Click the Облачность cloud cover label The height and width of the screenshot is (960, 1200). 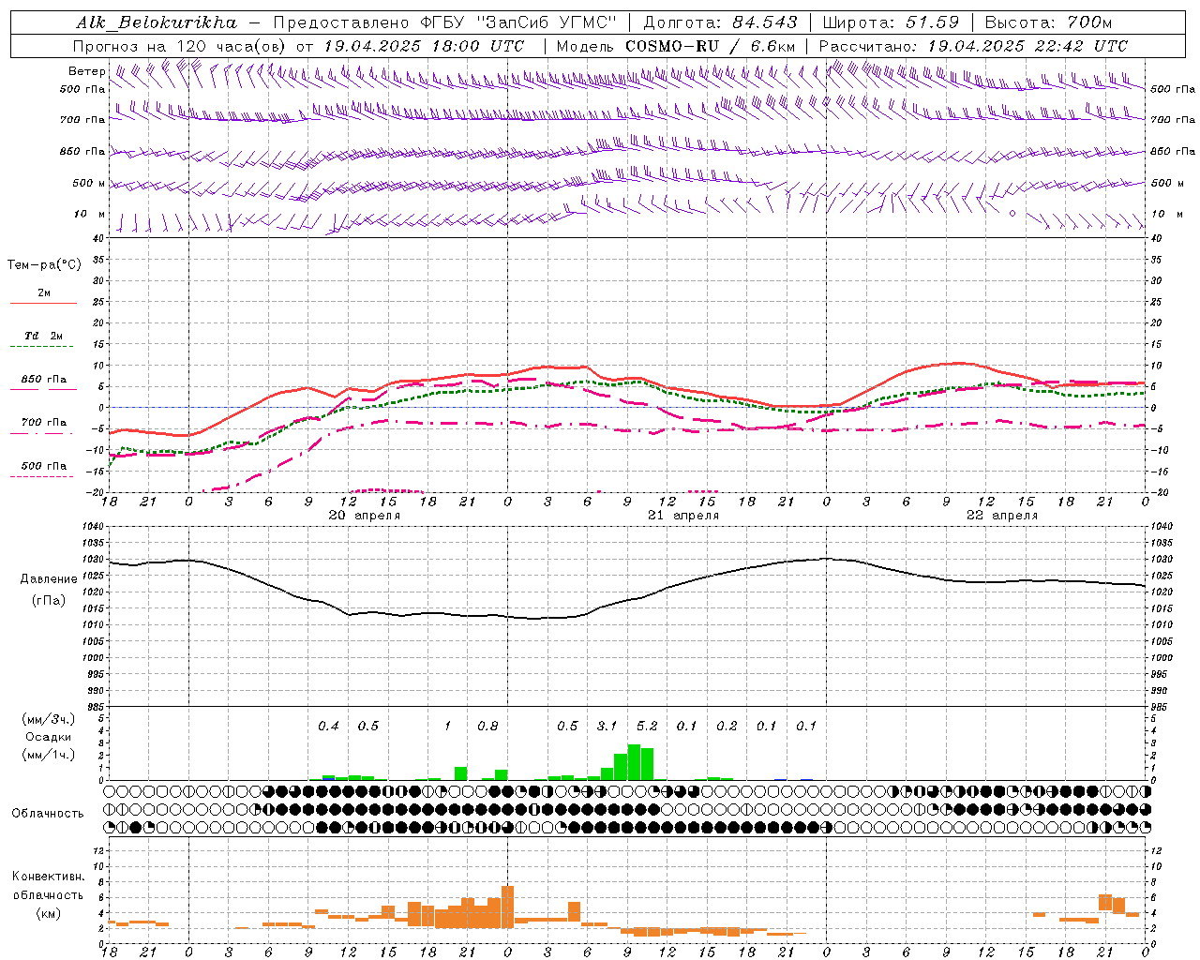click(48, 813)
